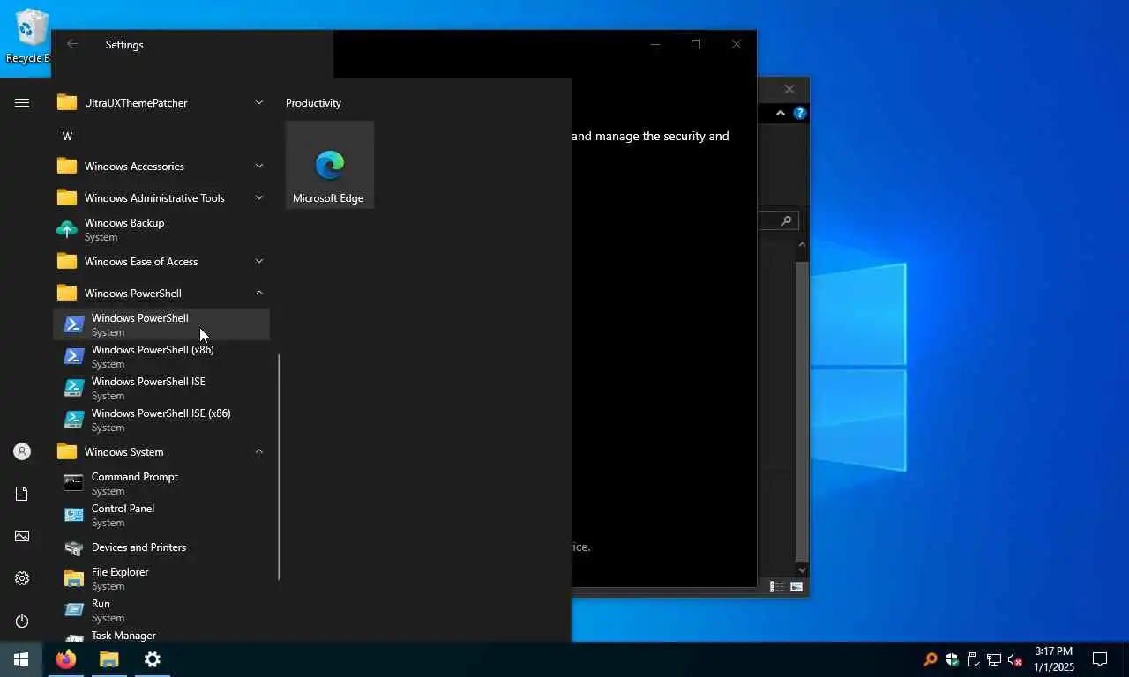Open Documents from Start sidebar
The height and width of the screenshot is (677, 1129).
pyautogui.click(x=22, y=494)
